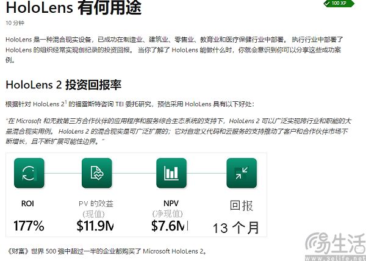This screenshot has height=261, width=366.
Task: Click the PV 的效益 label
Action: tap(96, 204)
